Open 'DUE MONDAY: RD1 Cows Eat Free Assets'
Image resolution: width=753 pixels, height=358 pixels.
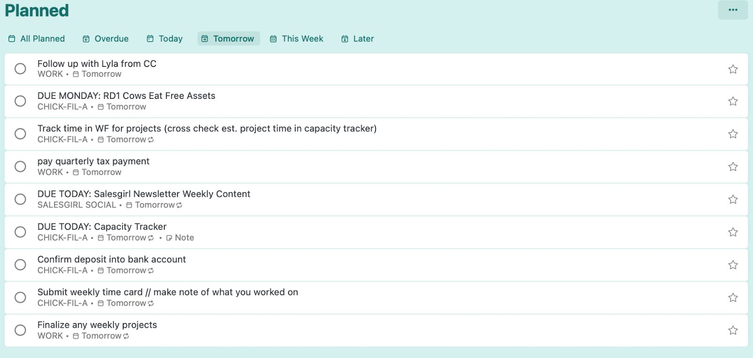pyautogui.click(x=126, y=96)
